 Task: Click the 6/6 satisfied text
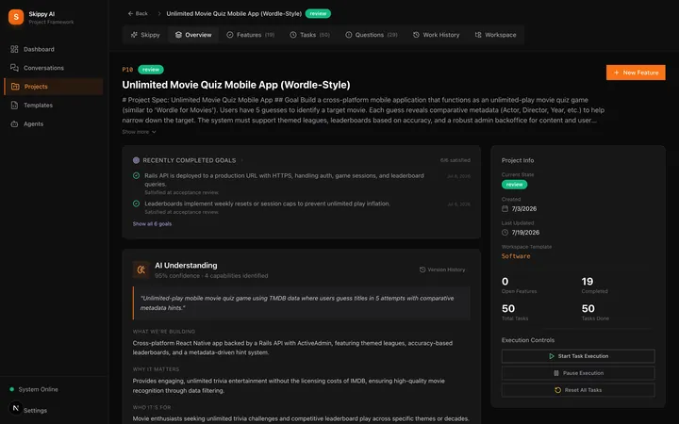pos(455,160)
